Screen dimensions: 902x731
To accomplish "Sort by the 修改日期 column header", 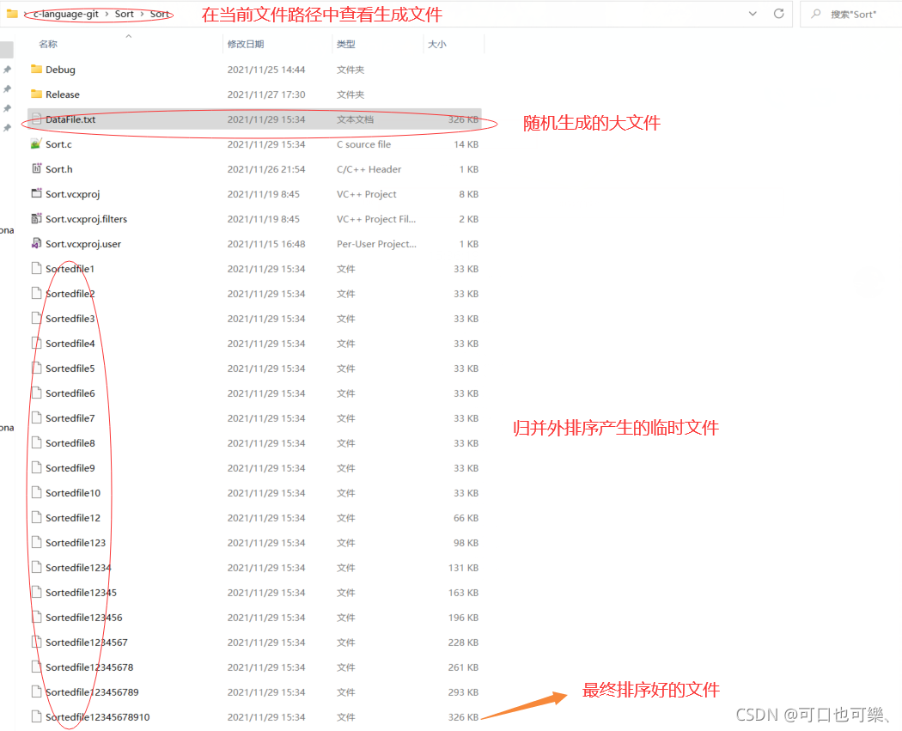I will (x=246, y=44).
